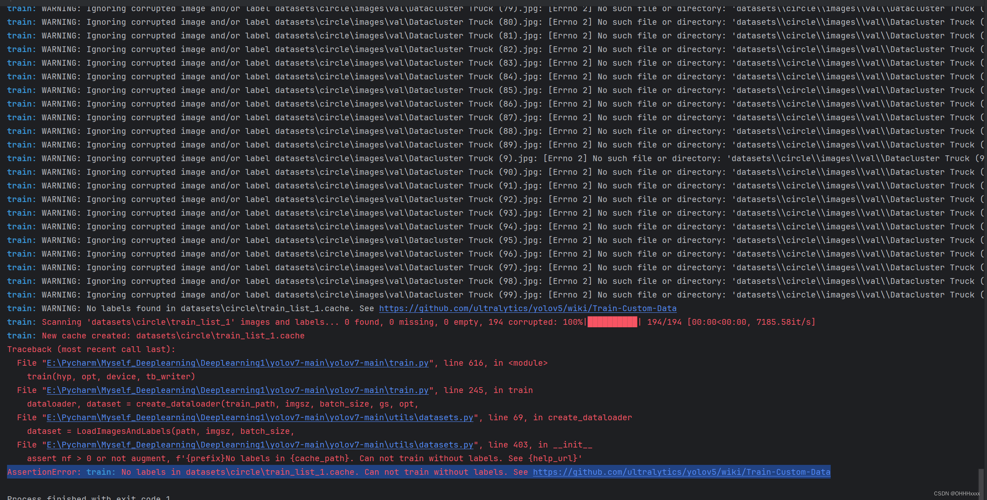Screen dimensions: 987x500
Task: Click the train(hyp, opt, device, tb_writer) code line
Action: coord(111,376)
